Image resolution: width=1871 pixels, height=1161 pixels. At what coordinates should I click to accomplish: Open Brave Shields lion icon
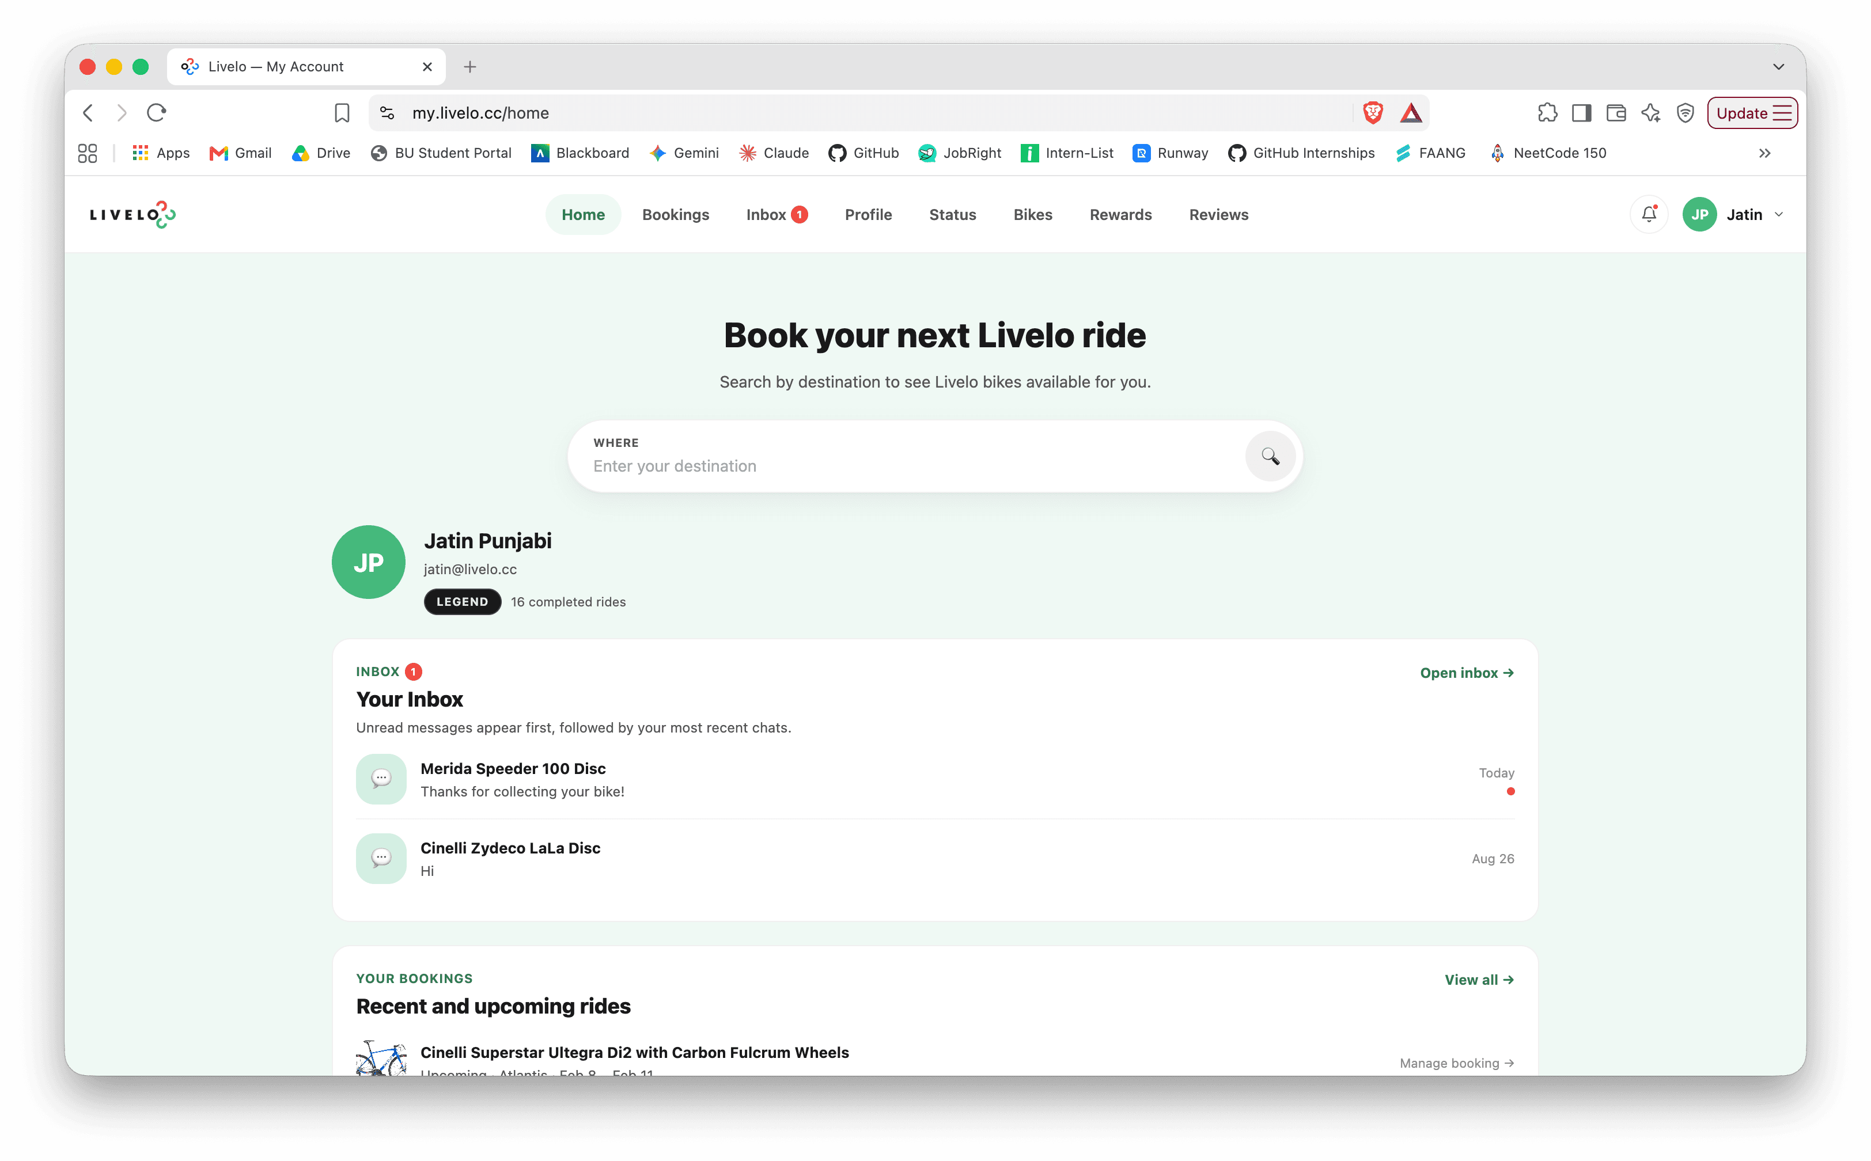pos(1373,113)
